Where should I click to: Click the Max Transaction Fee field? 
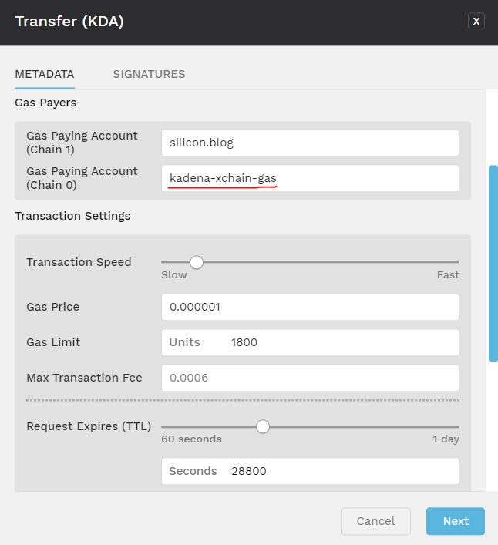[x=310, y=378]
